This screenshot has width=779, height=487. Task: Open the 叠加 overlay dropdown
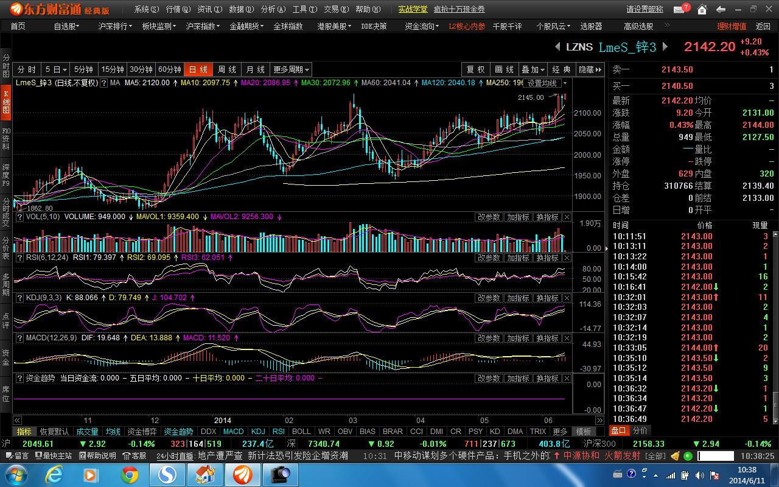coord(533,69)
